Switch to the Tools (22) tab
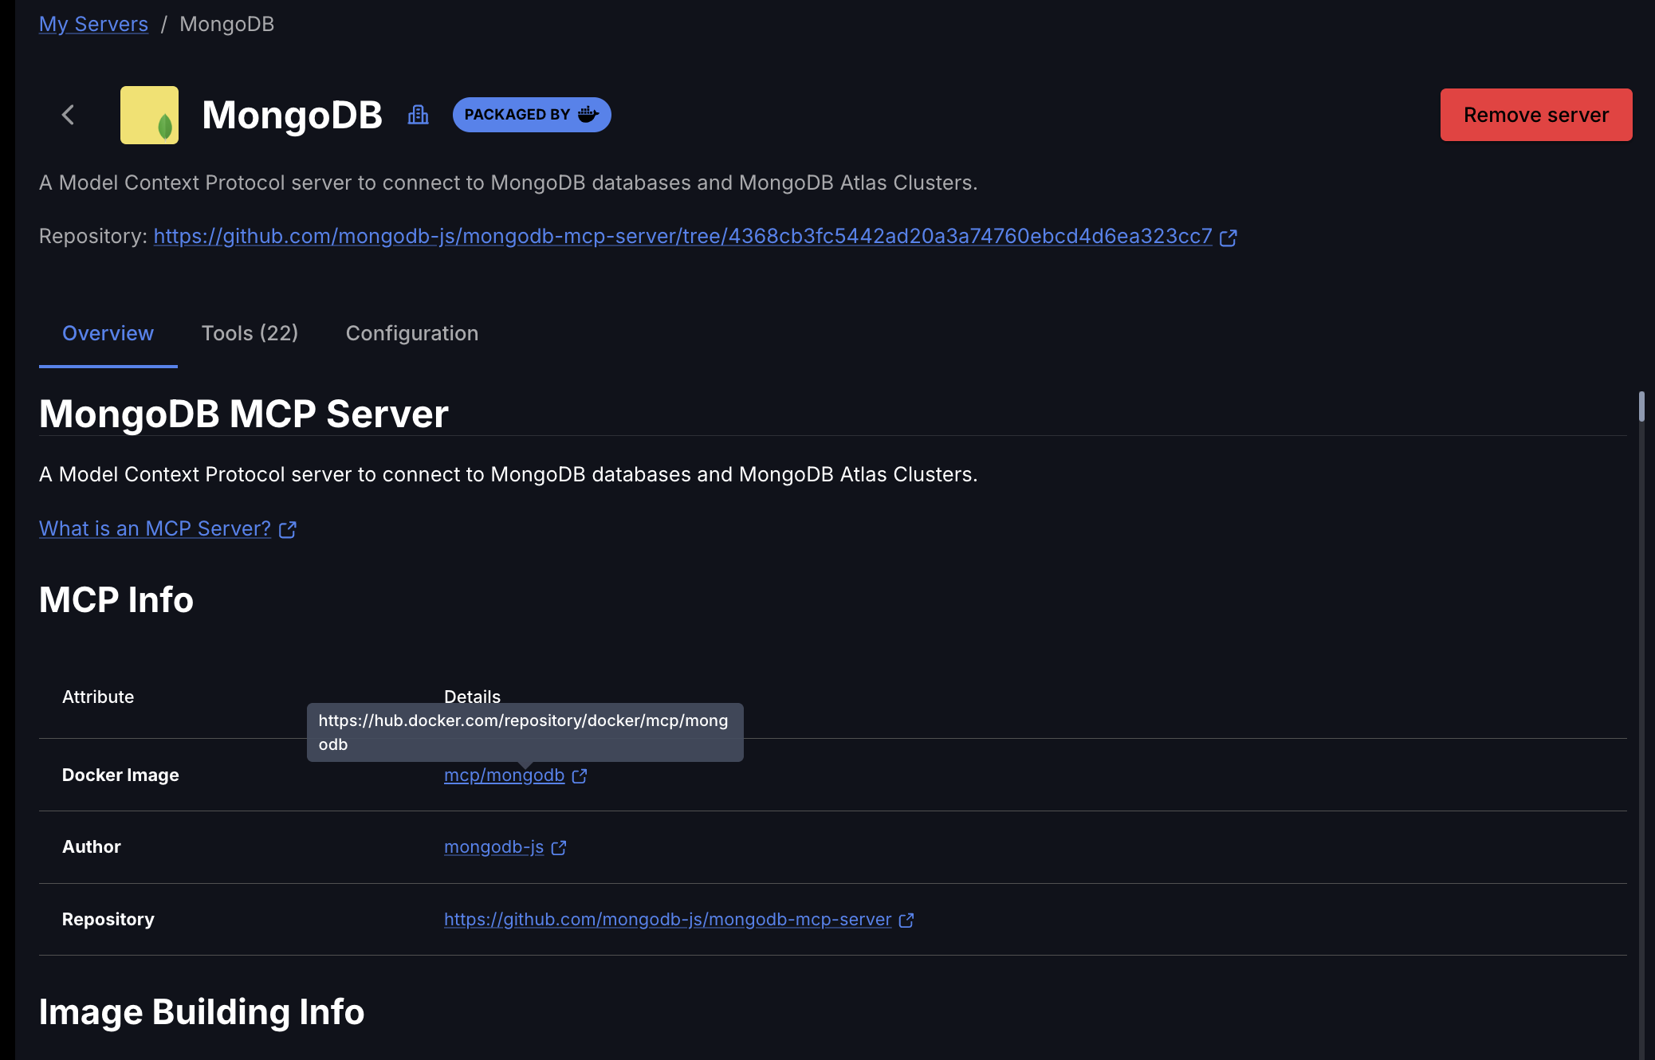Viewport: 1655px width, 1060px height. pyautogui.click(x=250, y=333)
